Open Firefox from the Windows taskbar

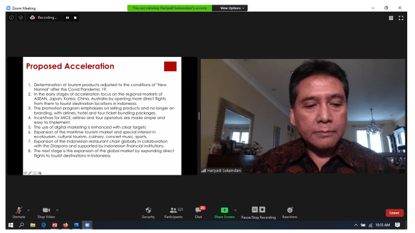click(x=65, y=225)
